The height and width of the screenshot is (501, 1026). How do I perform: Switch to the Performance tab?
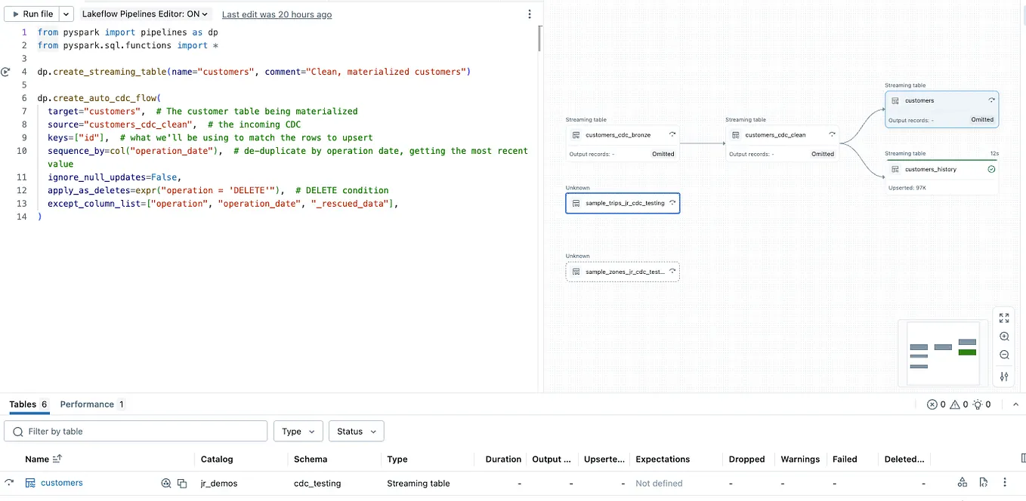(85, 404)
